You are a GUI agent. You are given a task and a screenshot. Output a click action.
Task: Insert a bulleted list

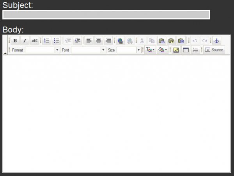click(x=56, y=40)
